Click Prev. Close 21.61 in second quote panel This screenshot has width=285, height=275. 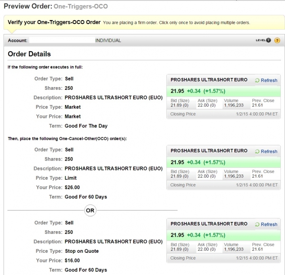pyautogui.click(x=257, y=176)
